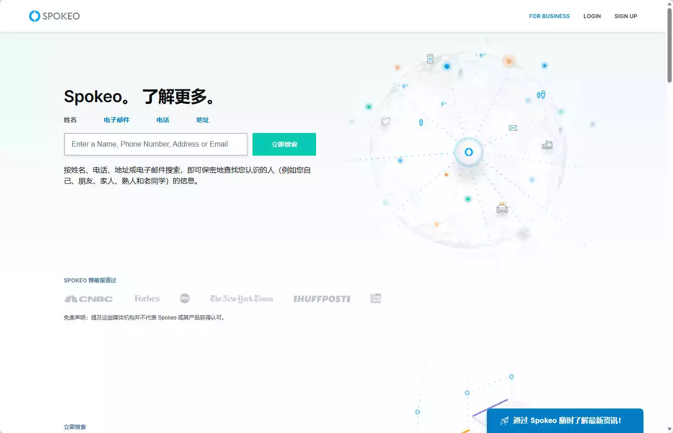This screenshot has width=673, height=433.
Task: Switch to the 电子邮件 search tab
Action: (x=117, y=120)
